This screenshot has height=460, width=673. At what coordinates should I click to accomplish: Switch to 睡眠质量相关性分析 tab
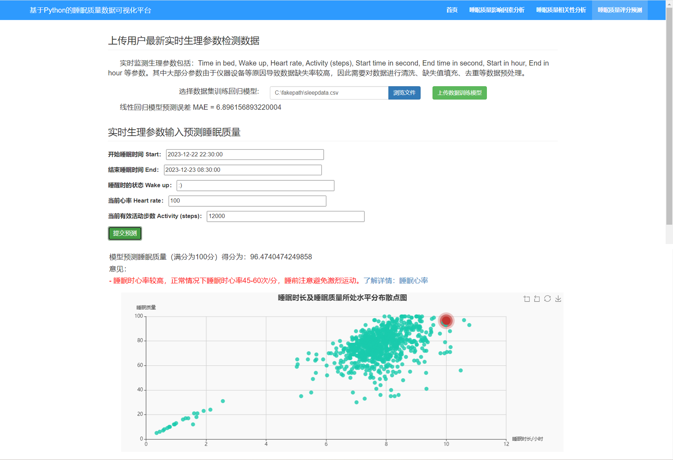pos(561,10)
